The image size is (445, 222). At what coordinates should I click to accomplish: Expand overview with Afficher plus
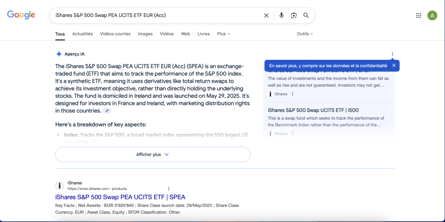click(153, 155)
